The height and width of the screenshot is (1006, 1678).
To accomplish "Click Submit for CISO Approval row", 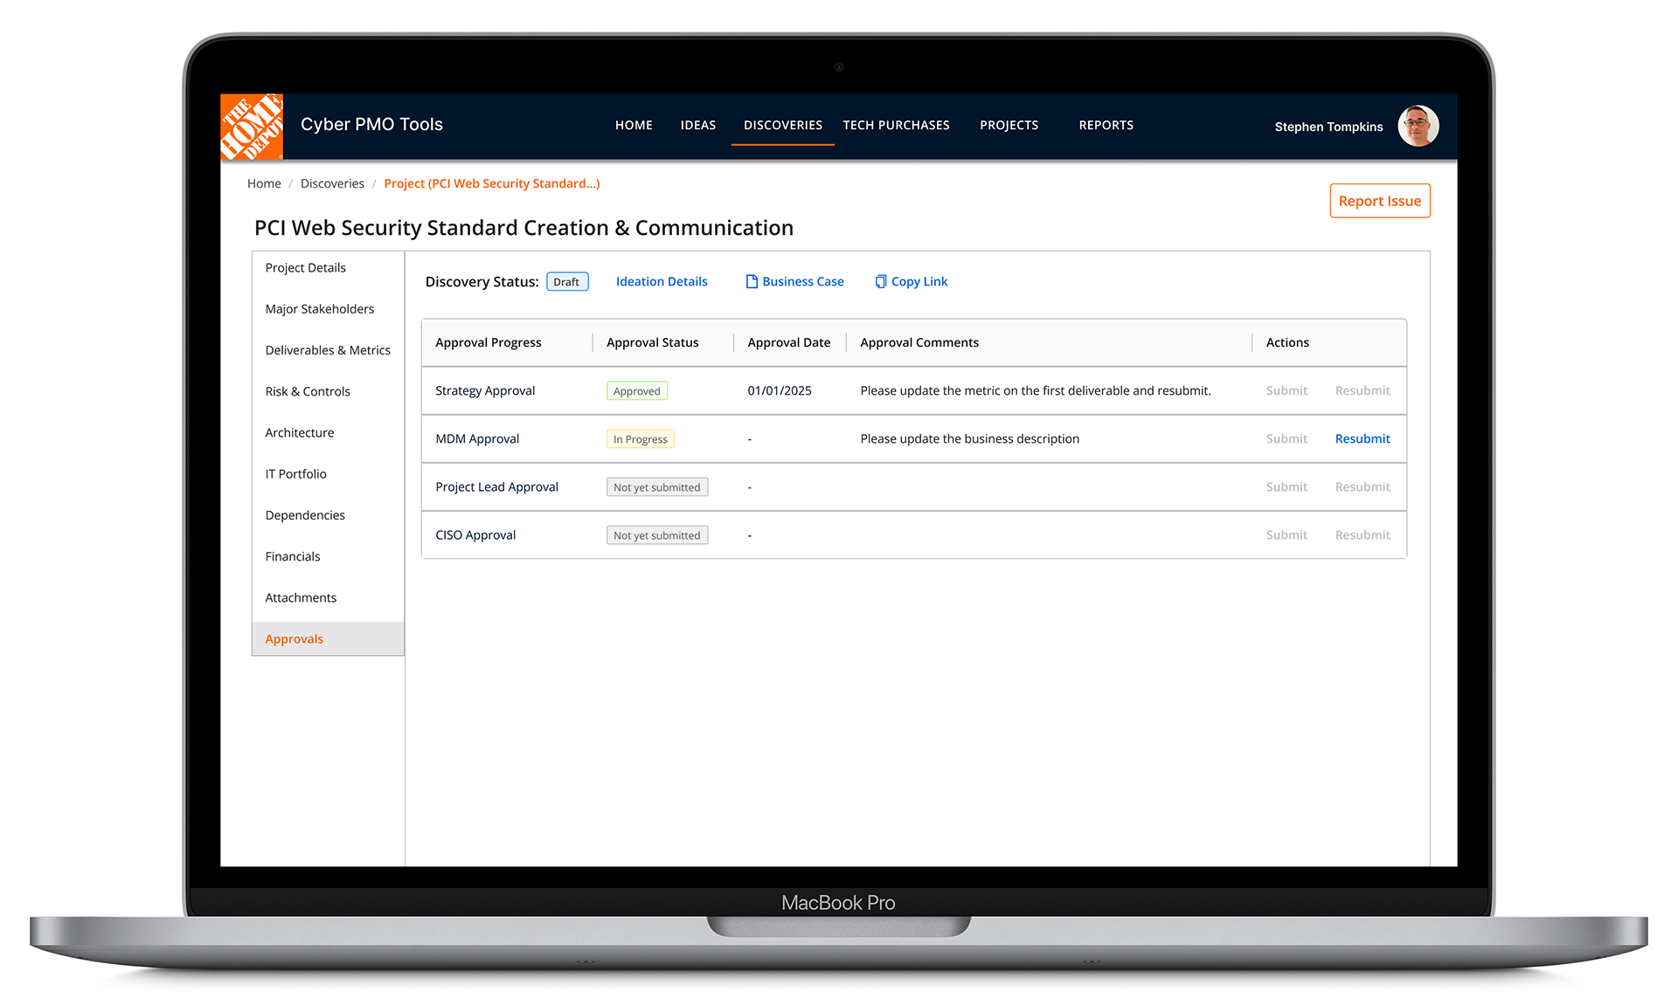I will coord(1286,534).
